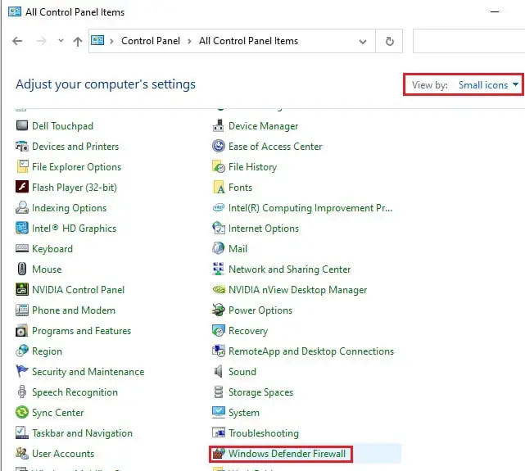Open the Programs and Features text link
Viewport: 525px width, 471px height.
point(81,331)
